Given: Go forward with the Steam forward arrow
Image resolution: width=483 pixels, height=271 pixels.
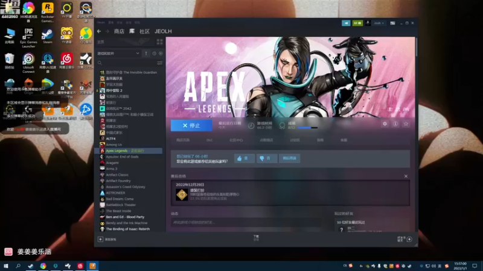Looking at the screenshot, I should click(107, 31).
